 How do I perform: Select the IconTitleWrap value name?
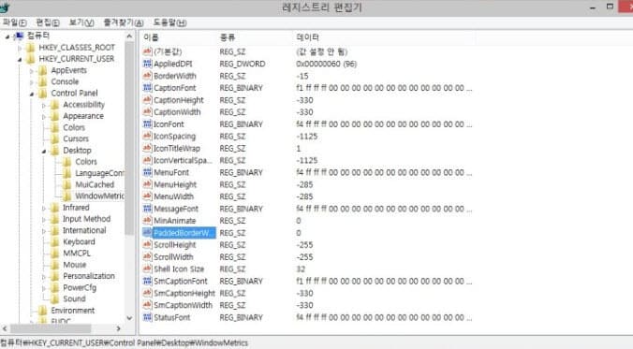tap(177, 149)
